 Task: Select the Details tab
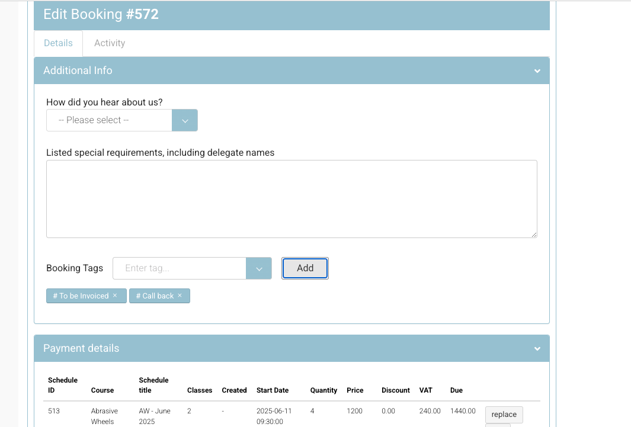pos(58,43)
